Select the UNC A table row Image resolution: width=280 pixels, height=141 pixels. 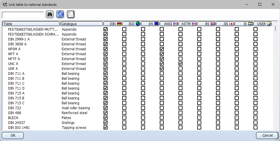click(13, 64)
